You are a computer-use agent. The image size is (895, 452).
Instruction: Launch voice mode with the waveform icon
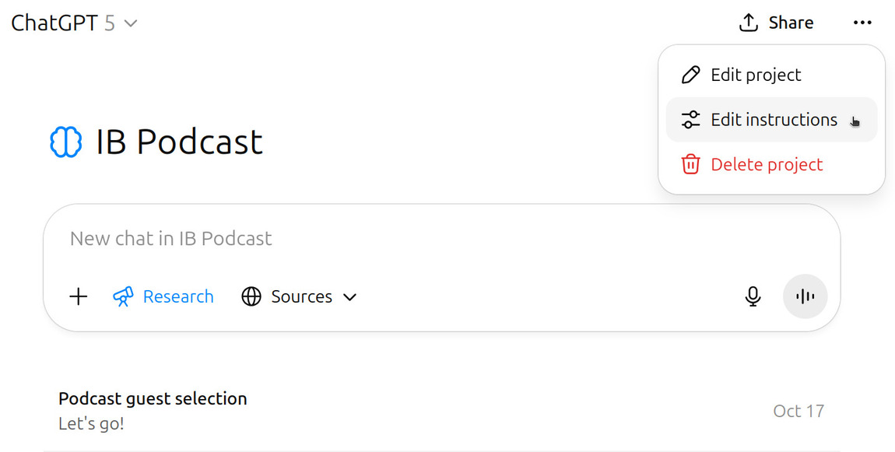tap(805, 296)
